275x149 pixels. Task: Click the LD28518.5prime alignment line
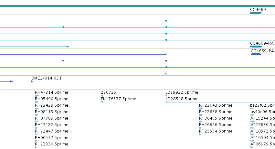[x=220, y=102]
